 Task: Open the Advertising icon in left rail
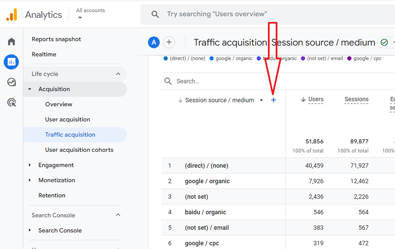click(x=11, y=103)
